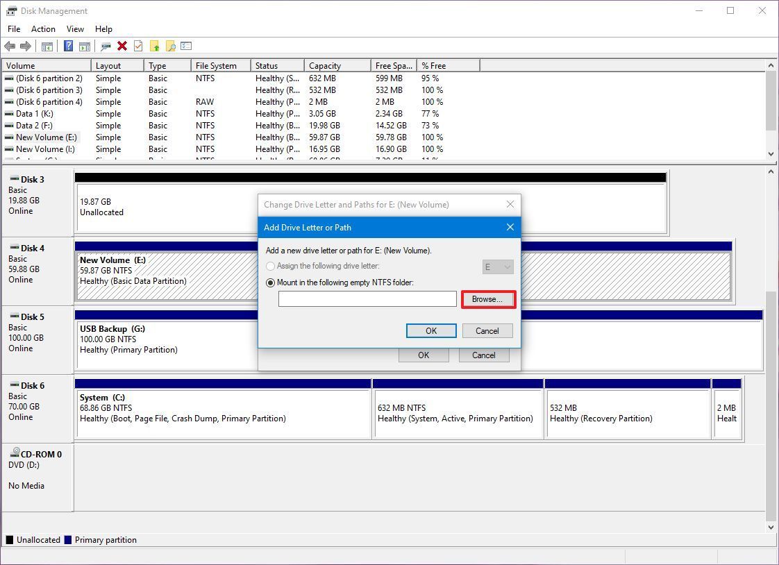Open the Action menu
Image resolution: width=779 pixels, height=565 pixels.
click(43, 29)
